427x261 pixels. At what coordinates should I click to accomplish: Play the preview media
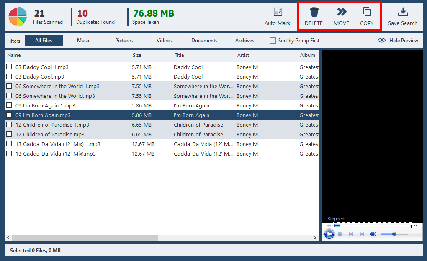[329, 234]
